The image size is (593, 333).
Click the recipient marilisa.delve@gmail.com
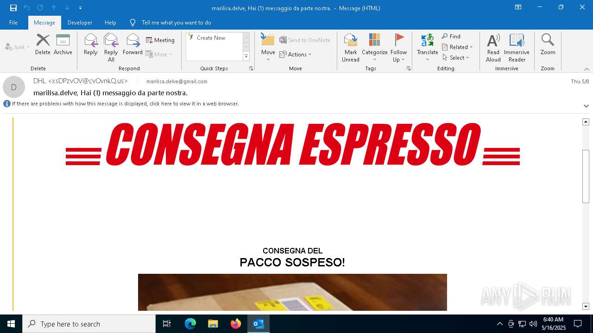(x=177, y=81)
